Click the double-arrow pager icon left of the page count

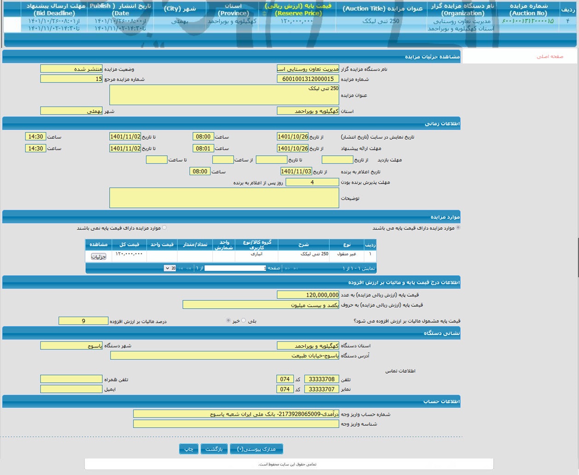point(189,268)
